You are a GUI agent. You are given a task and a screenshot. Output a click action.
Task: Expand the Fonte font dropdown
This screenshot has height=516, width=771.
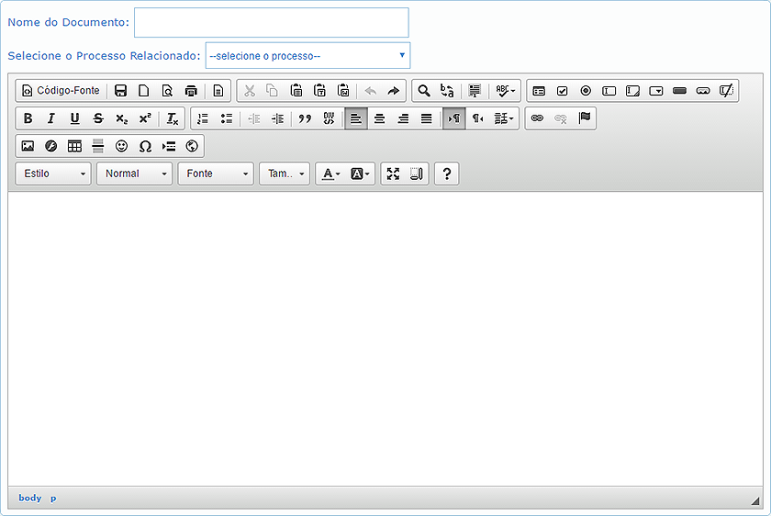(216, 174)
